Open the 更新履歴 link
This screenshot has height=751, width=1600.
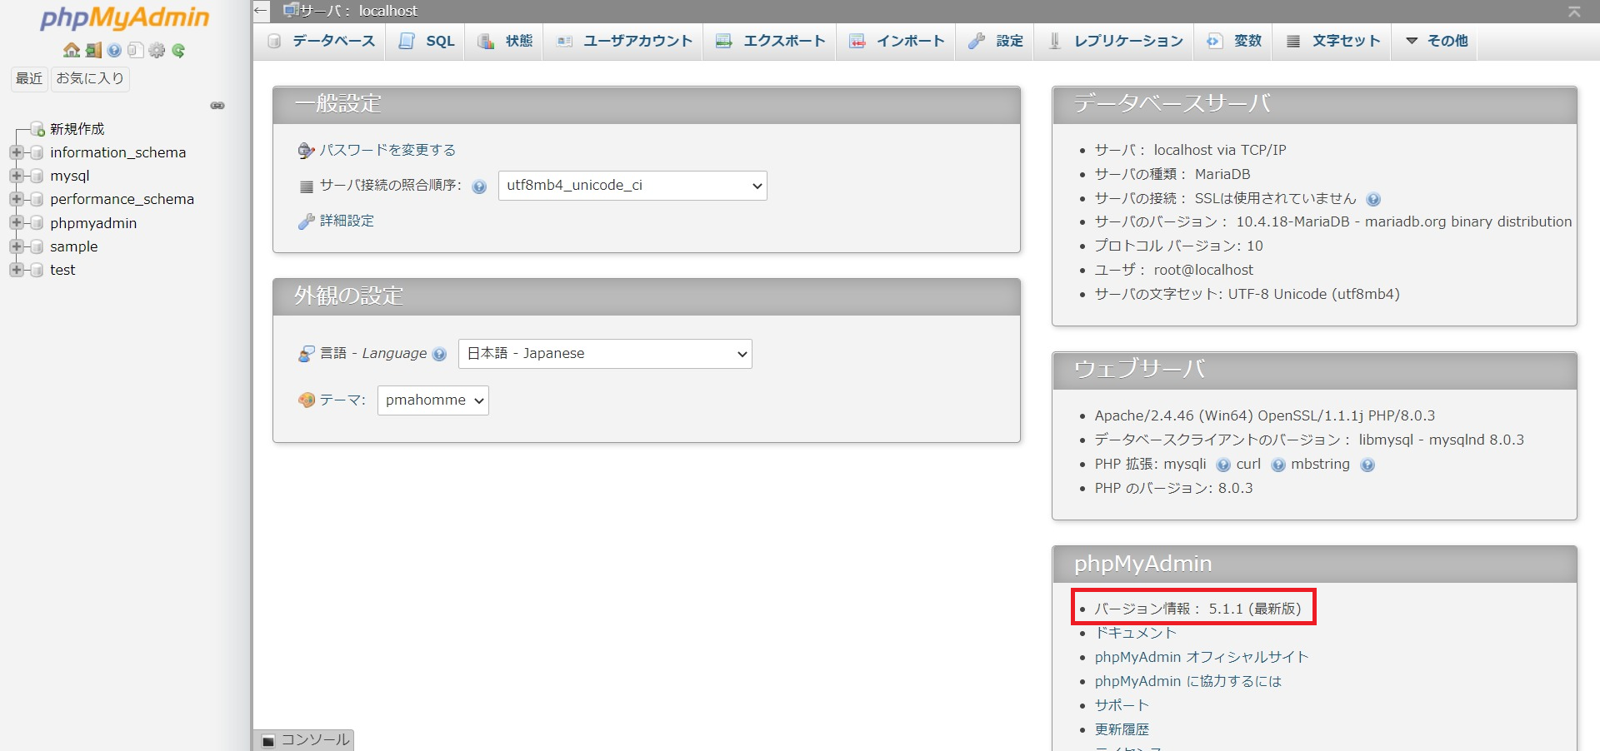click(1122, 730)
